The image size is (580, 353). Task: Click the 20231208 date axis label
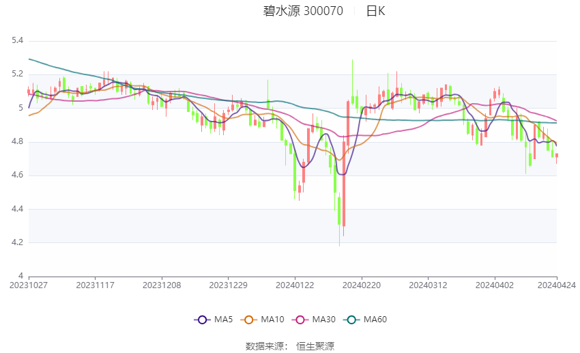point(162,285)
